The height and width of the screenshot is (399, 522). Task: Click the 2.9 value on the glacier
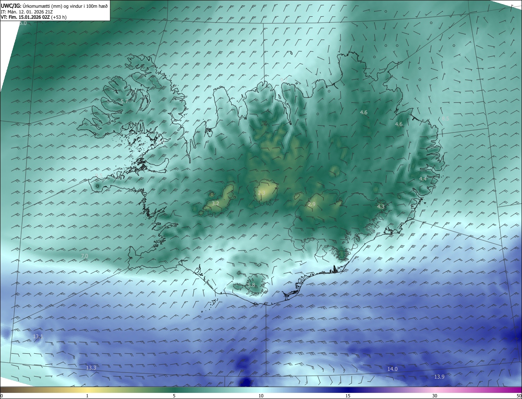pos(312,204)
